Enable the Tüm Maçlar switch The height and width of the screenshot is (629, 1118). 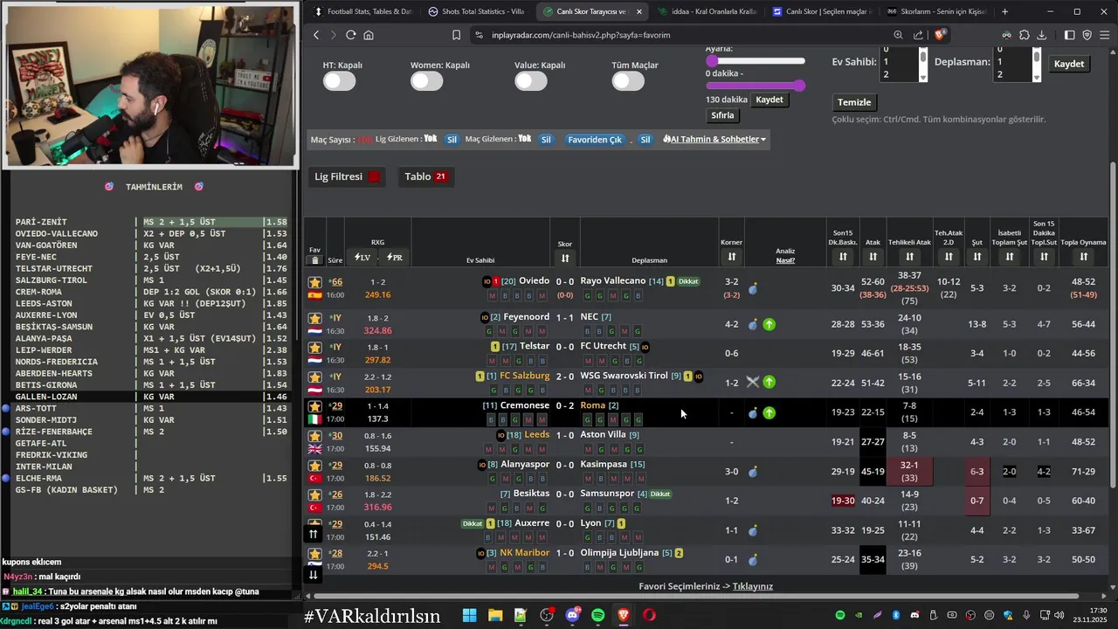[628, 81]
